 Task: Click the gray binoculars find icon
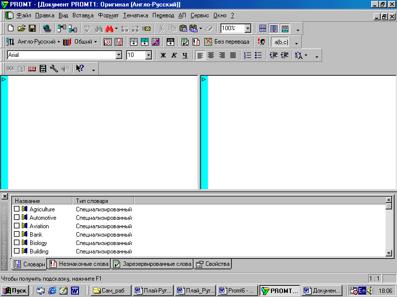coord(99,29)
